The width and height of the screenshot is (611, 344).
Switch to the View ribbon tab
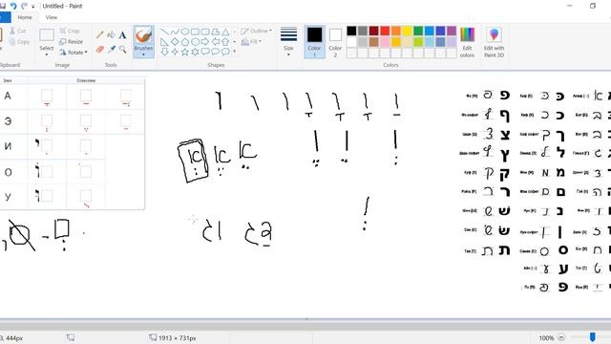click(x=52, y=17)
